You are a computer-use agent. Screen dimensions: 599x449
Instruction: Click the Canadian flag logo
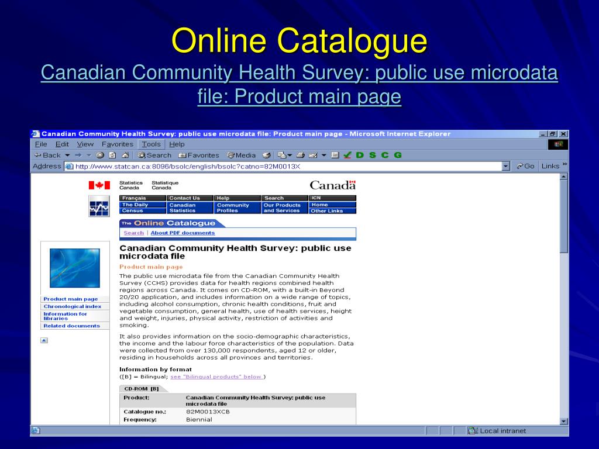tap(99, 185)
